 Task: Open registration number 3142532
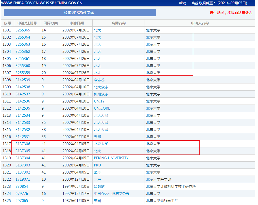(23, 129)
